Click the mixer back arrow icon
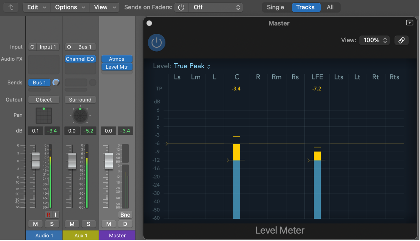 click(x=11, y=7)
